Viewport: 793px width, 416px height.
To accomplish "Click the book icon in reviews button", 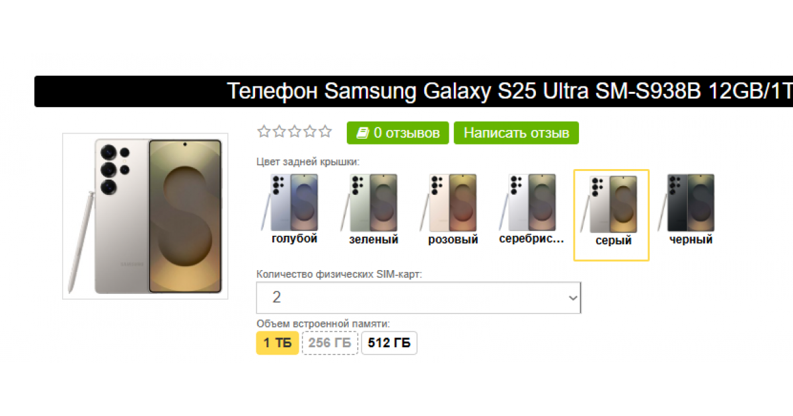I will tap(362, 133).
